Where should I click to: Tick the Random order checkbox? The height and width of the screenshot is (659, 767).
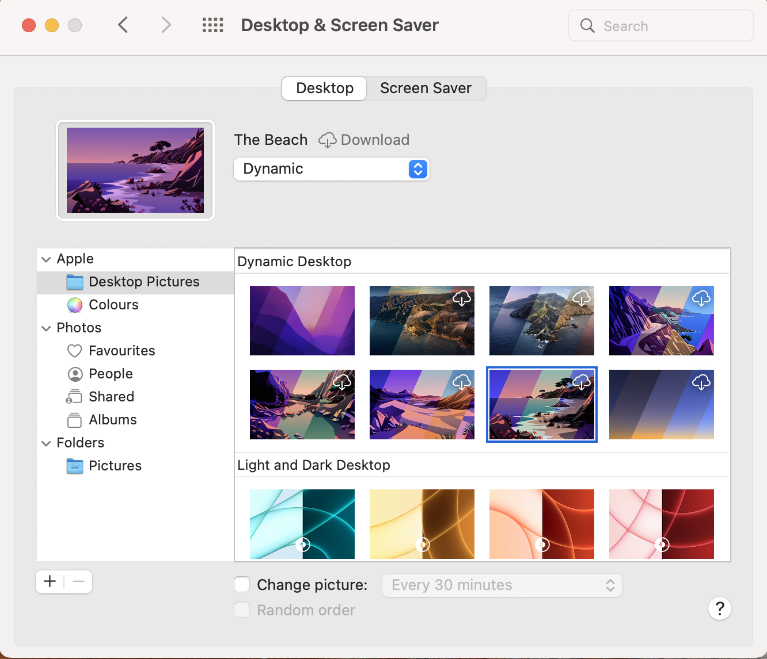242,610
